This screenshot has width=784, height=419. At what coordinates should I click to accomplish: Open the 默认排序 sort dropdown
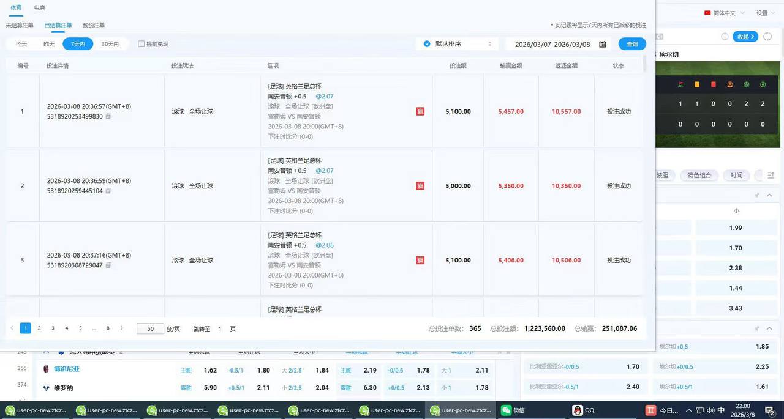(458, 44)
